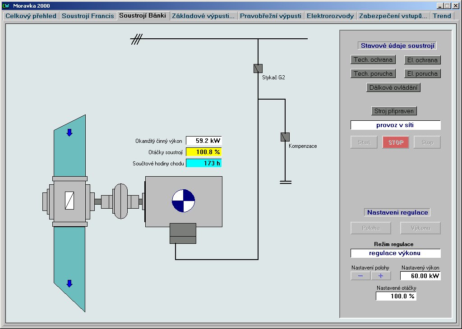Go to the Trend tab
The image size is (462, 329).
coord(442,16)
